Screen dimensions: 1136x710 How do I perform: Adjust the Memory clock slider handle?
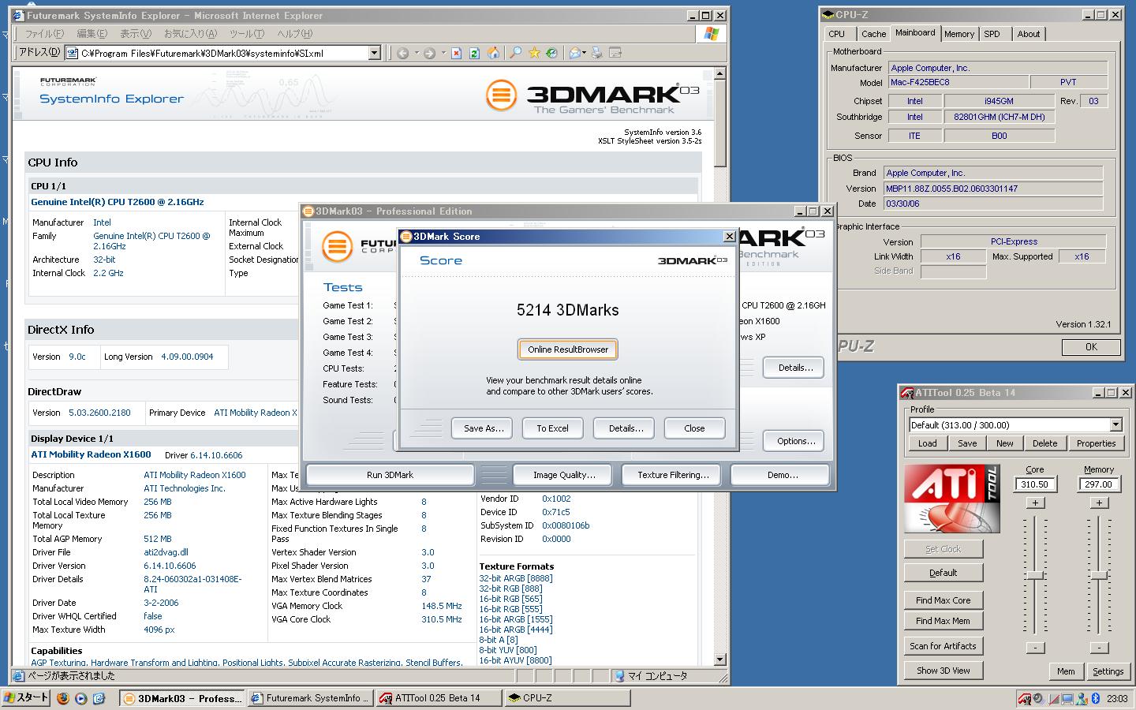pyautogui.click(x=1099, y=575)
